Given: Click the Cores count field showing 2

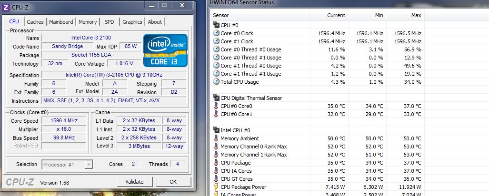Looking at the screenshot, I should coord(133,164).
